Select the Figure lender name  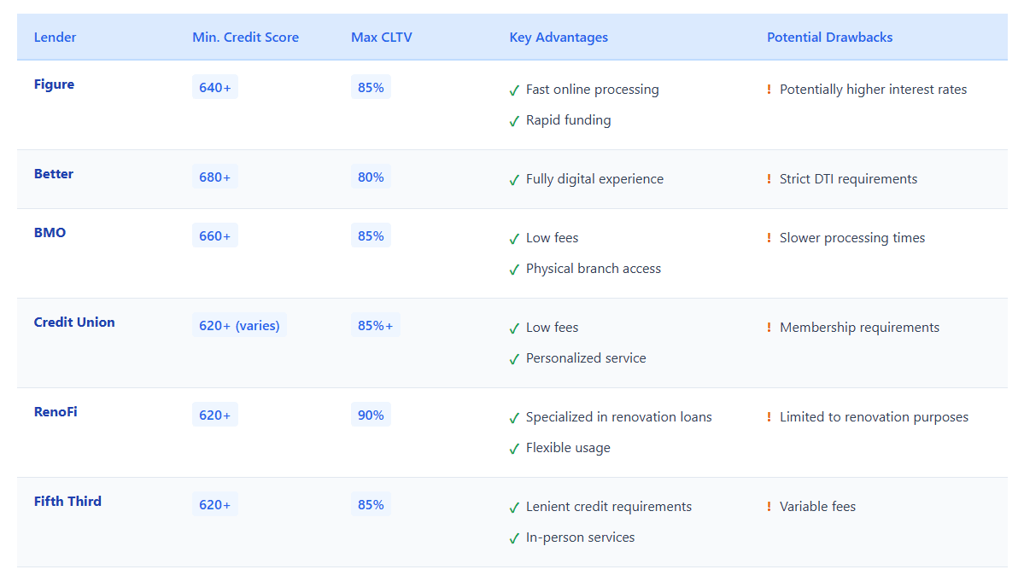(54, 84)
